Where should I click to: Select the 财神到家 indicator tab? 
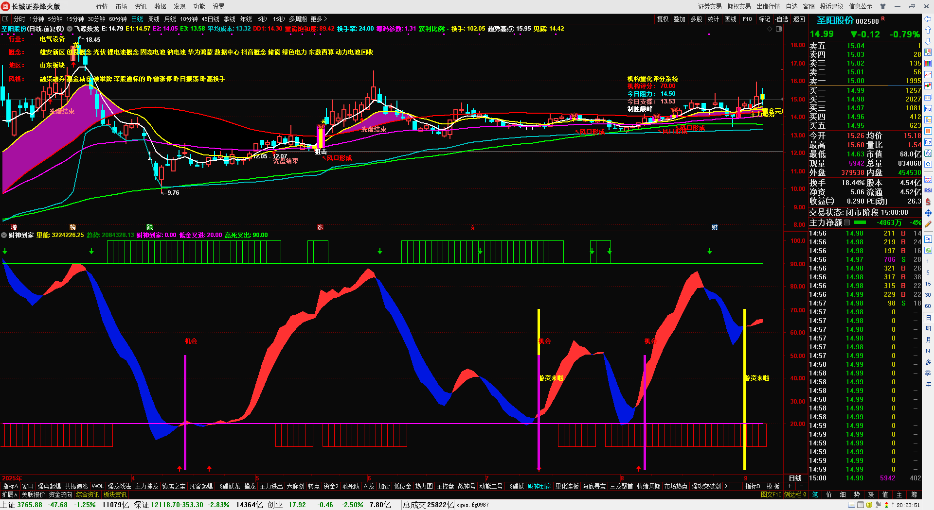[539, 486]
